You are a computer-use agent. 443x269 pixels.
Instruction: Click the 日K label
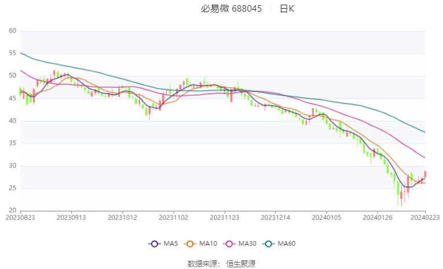coord(287,9)
